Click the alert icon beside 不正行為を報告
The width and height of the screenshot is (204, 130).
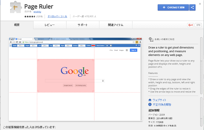(x=150, y=104)
